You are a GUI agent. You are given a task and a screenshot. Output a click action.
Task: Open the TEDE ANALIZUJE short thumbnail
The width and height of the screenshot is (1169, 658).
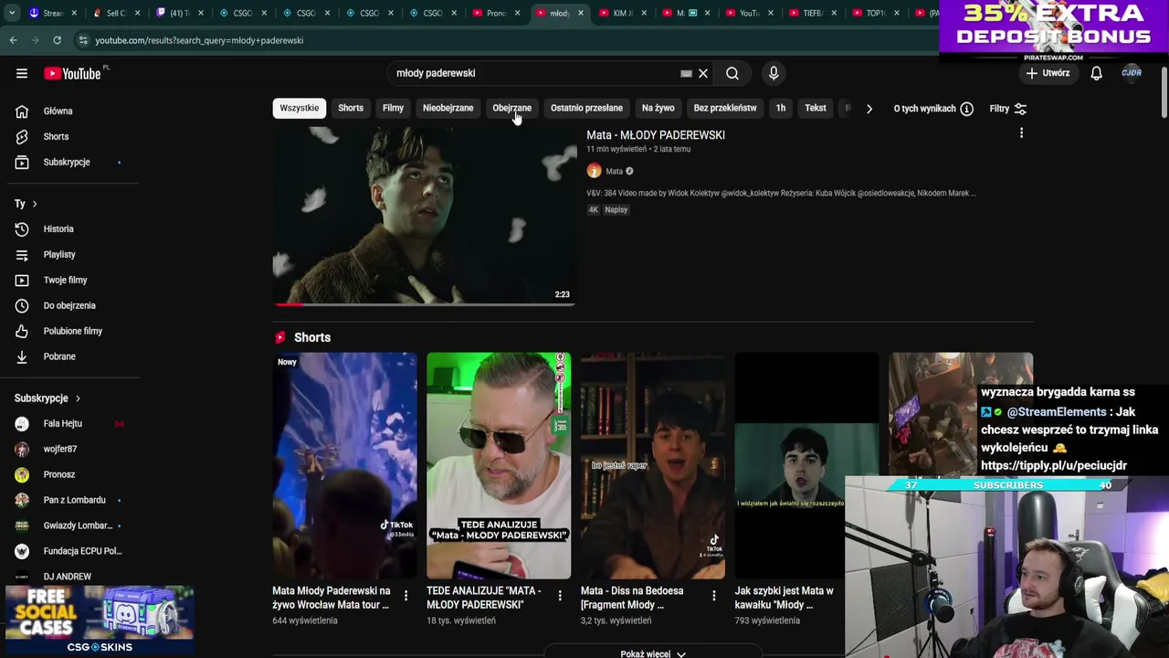point(499,466)
